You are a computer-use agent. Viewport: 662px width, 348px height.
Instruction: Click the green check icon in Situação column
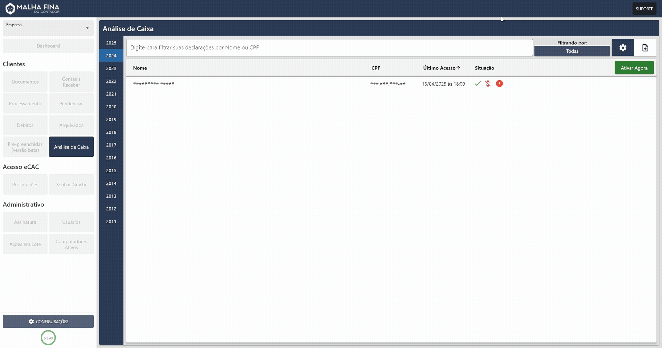[x=477, y=84]
